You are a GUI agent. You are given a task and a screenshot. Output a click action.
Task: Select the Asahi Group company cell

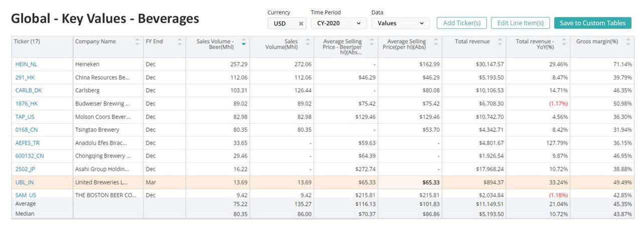coord(108,169)
